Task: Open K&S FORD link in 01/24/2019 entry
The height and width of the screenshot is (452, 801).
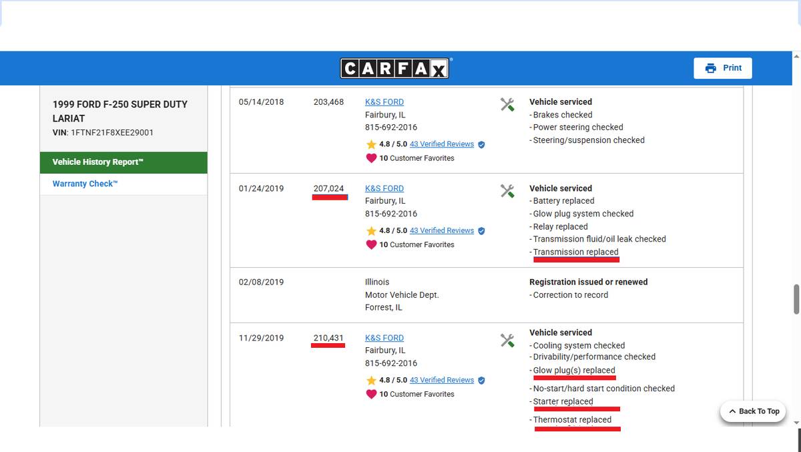Action: coord(384,188)
